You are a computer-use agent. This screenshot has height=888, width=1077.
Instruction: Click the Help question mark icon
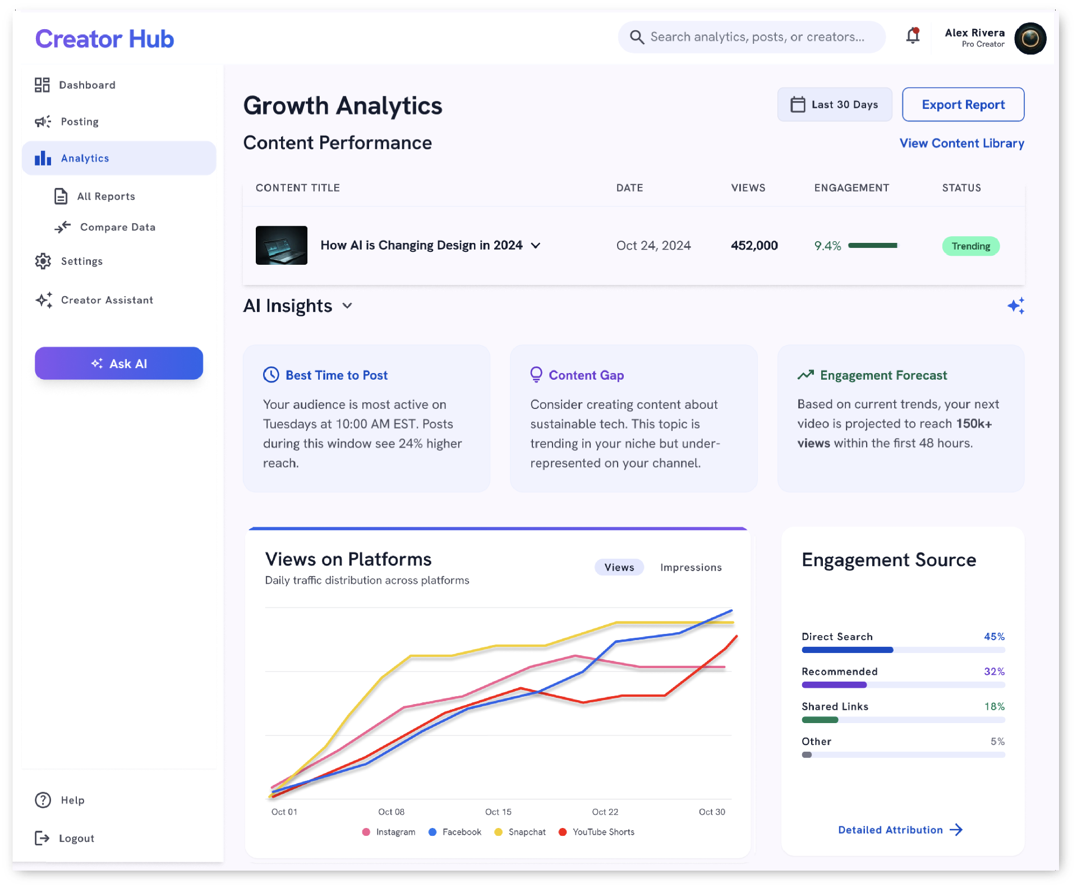point(43,800)
